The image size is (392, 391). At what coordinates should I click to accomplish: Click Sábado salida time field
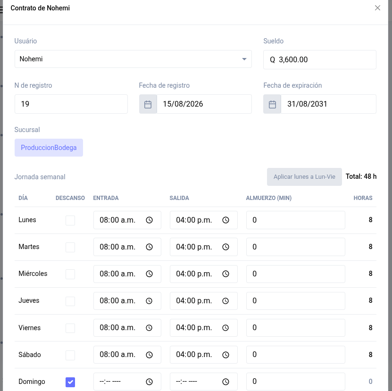point(204,355)
